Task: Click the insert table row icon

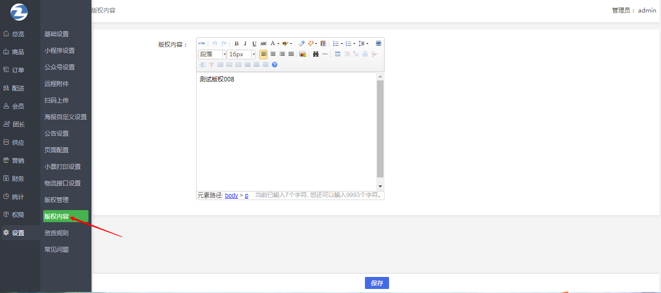Action: [364, 54]
